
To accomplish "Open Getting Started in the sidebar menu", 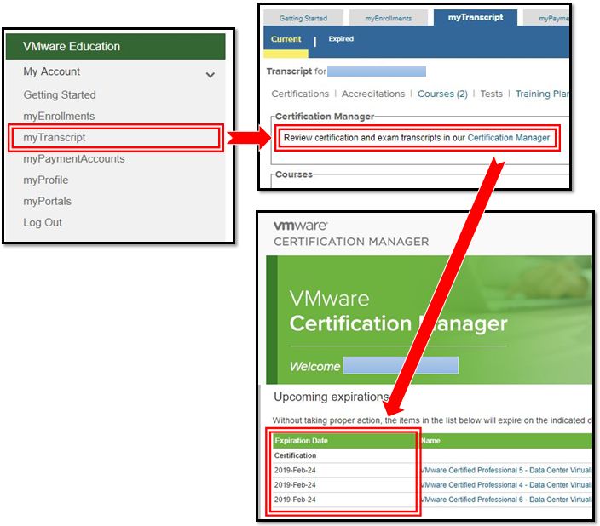I will point(60,94).
